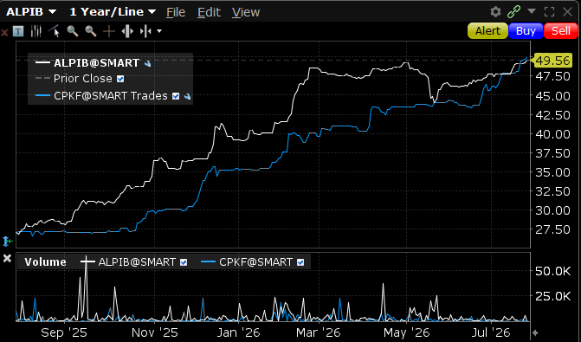The image size is (581, 342).
Task: Click the time-axis scroll arrow at bottom right
Action: (535, 332)
